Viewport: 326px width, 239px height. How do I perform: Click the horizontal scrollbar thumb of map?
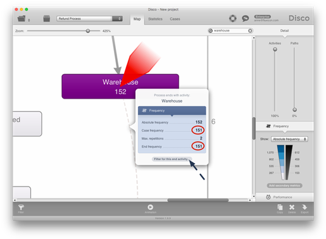pyautogui.click(x=198, y=200)
